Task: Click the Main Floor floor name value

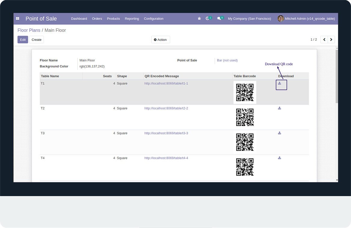Action: (87, 60)
